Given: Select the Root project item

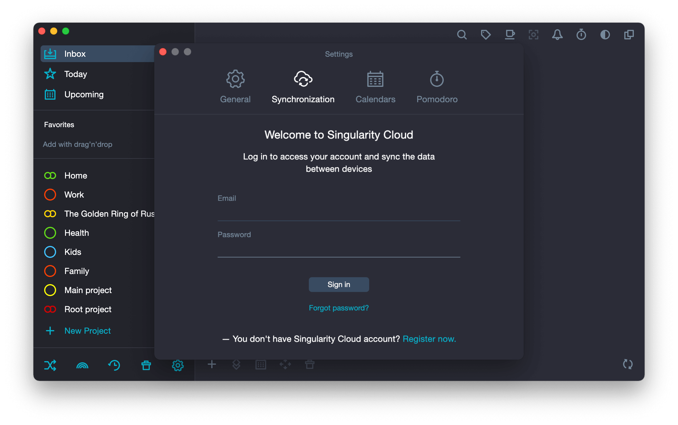Looking at the screenshot, I should coord(98,309).
